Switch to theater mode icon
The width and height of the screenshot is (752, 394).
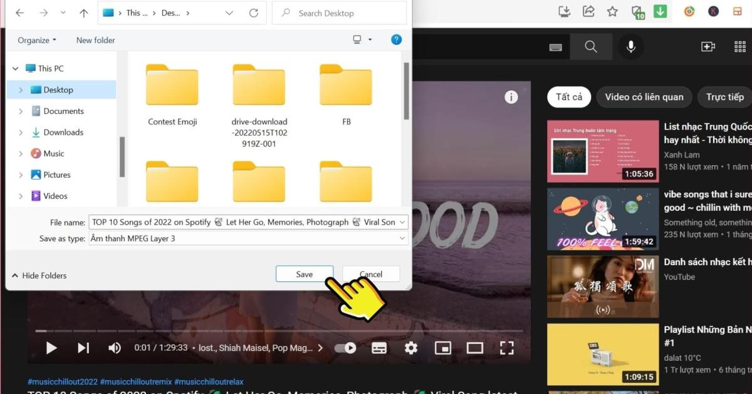point(474,348)
